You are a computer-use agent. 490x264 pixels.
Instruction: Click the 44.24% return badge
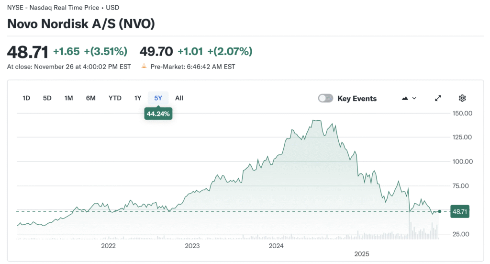(x=158, y=114)
